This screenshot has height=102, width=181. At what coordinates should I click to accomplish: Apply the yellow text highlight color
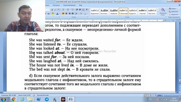53,14
